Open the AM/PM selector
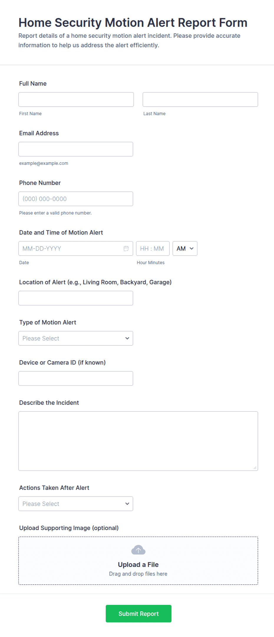 pyautogui.click(x=185, y=249)
